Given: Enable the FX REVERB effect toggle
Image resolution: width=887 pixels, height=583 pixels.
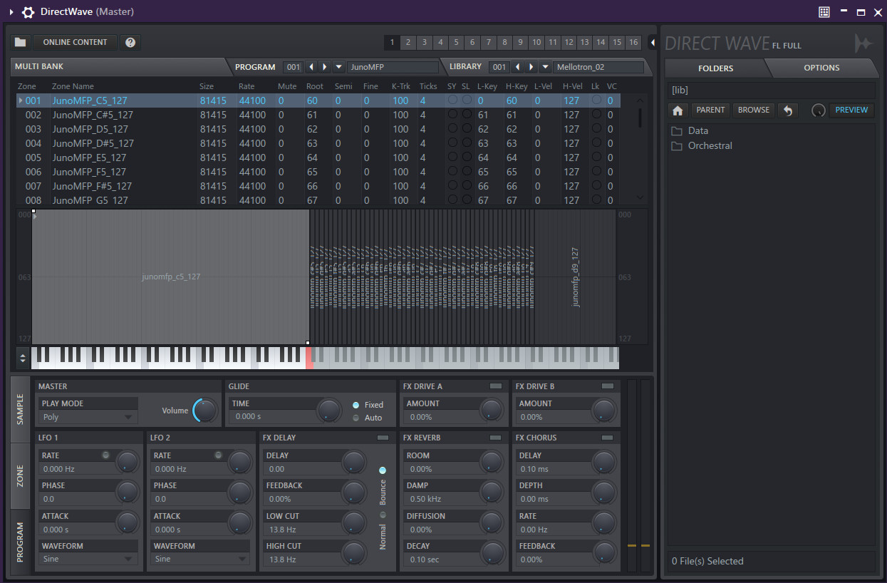Looking at the screenshot, I should coord(497,438).
